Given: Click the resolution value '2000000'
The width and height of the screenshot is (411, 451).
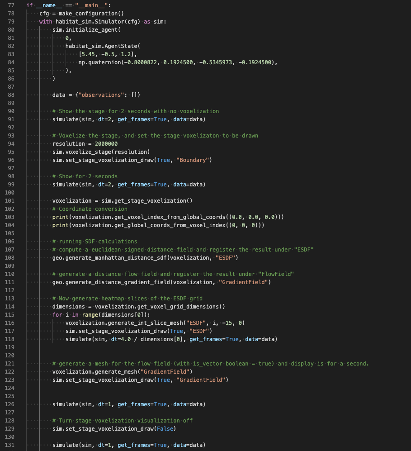Looking at the screenshot, I should pos(106,144).
